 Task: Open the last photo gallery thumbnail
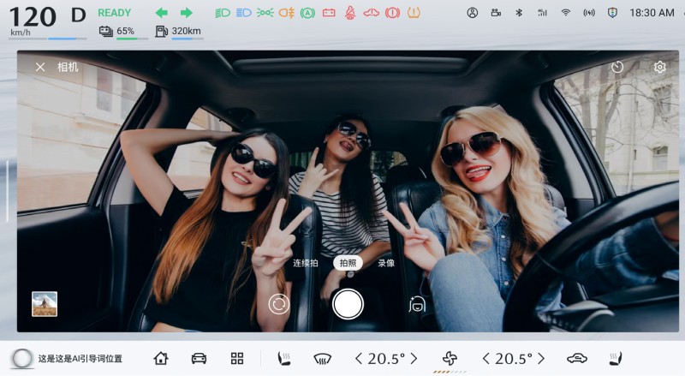(45, 304)
